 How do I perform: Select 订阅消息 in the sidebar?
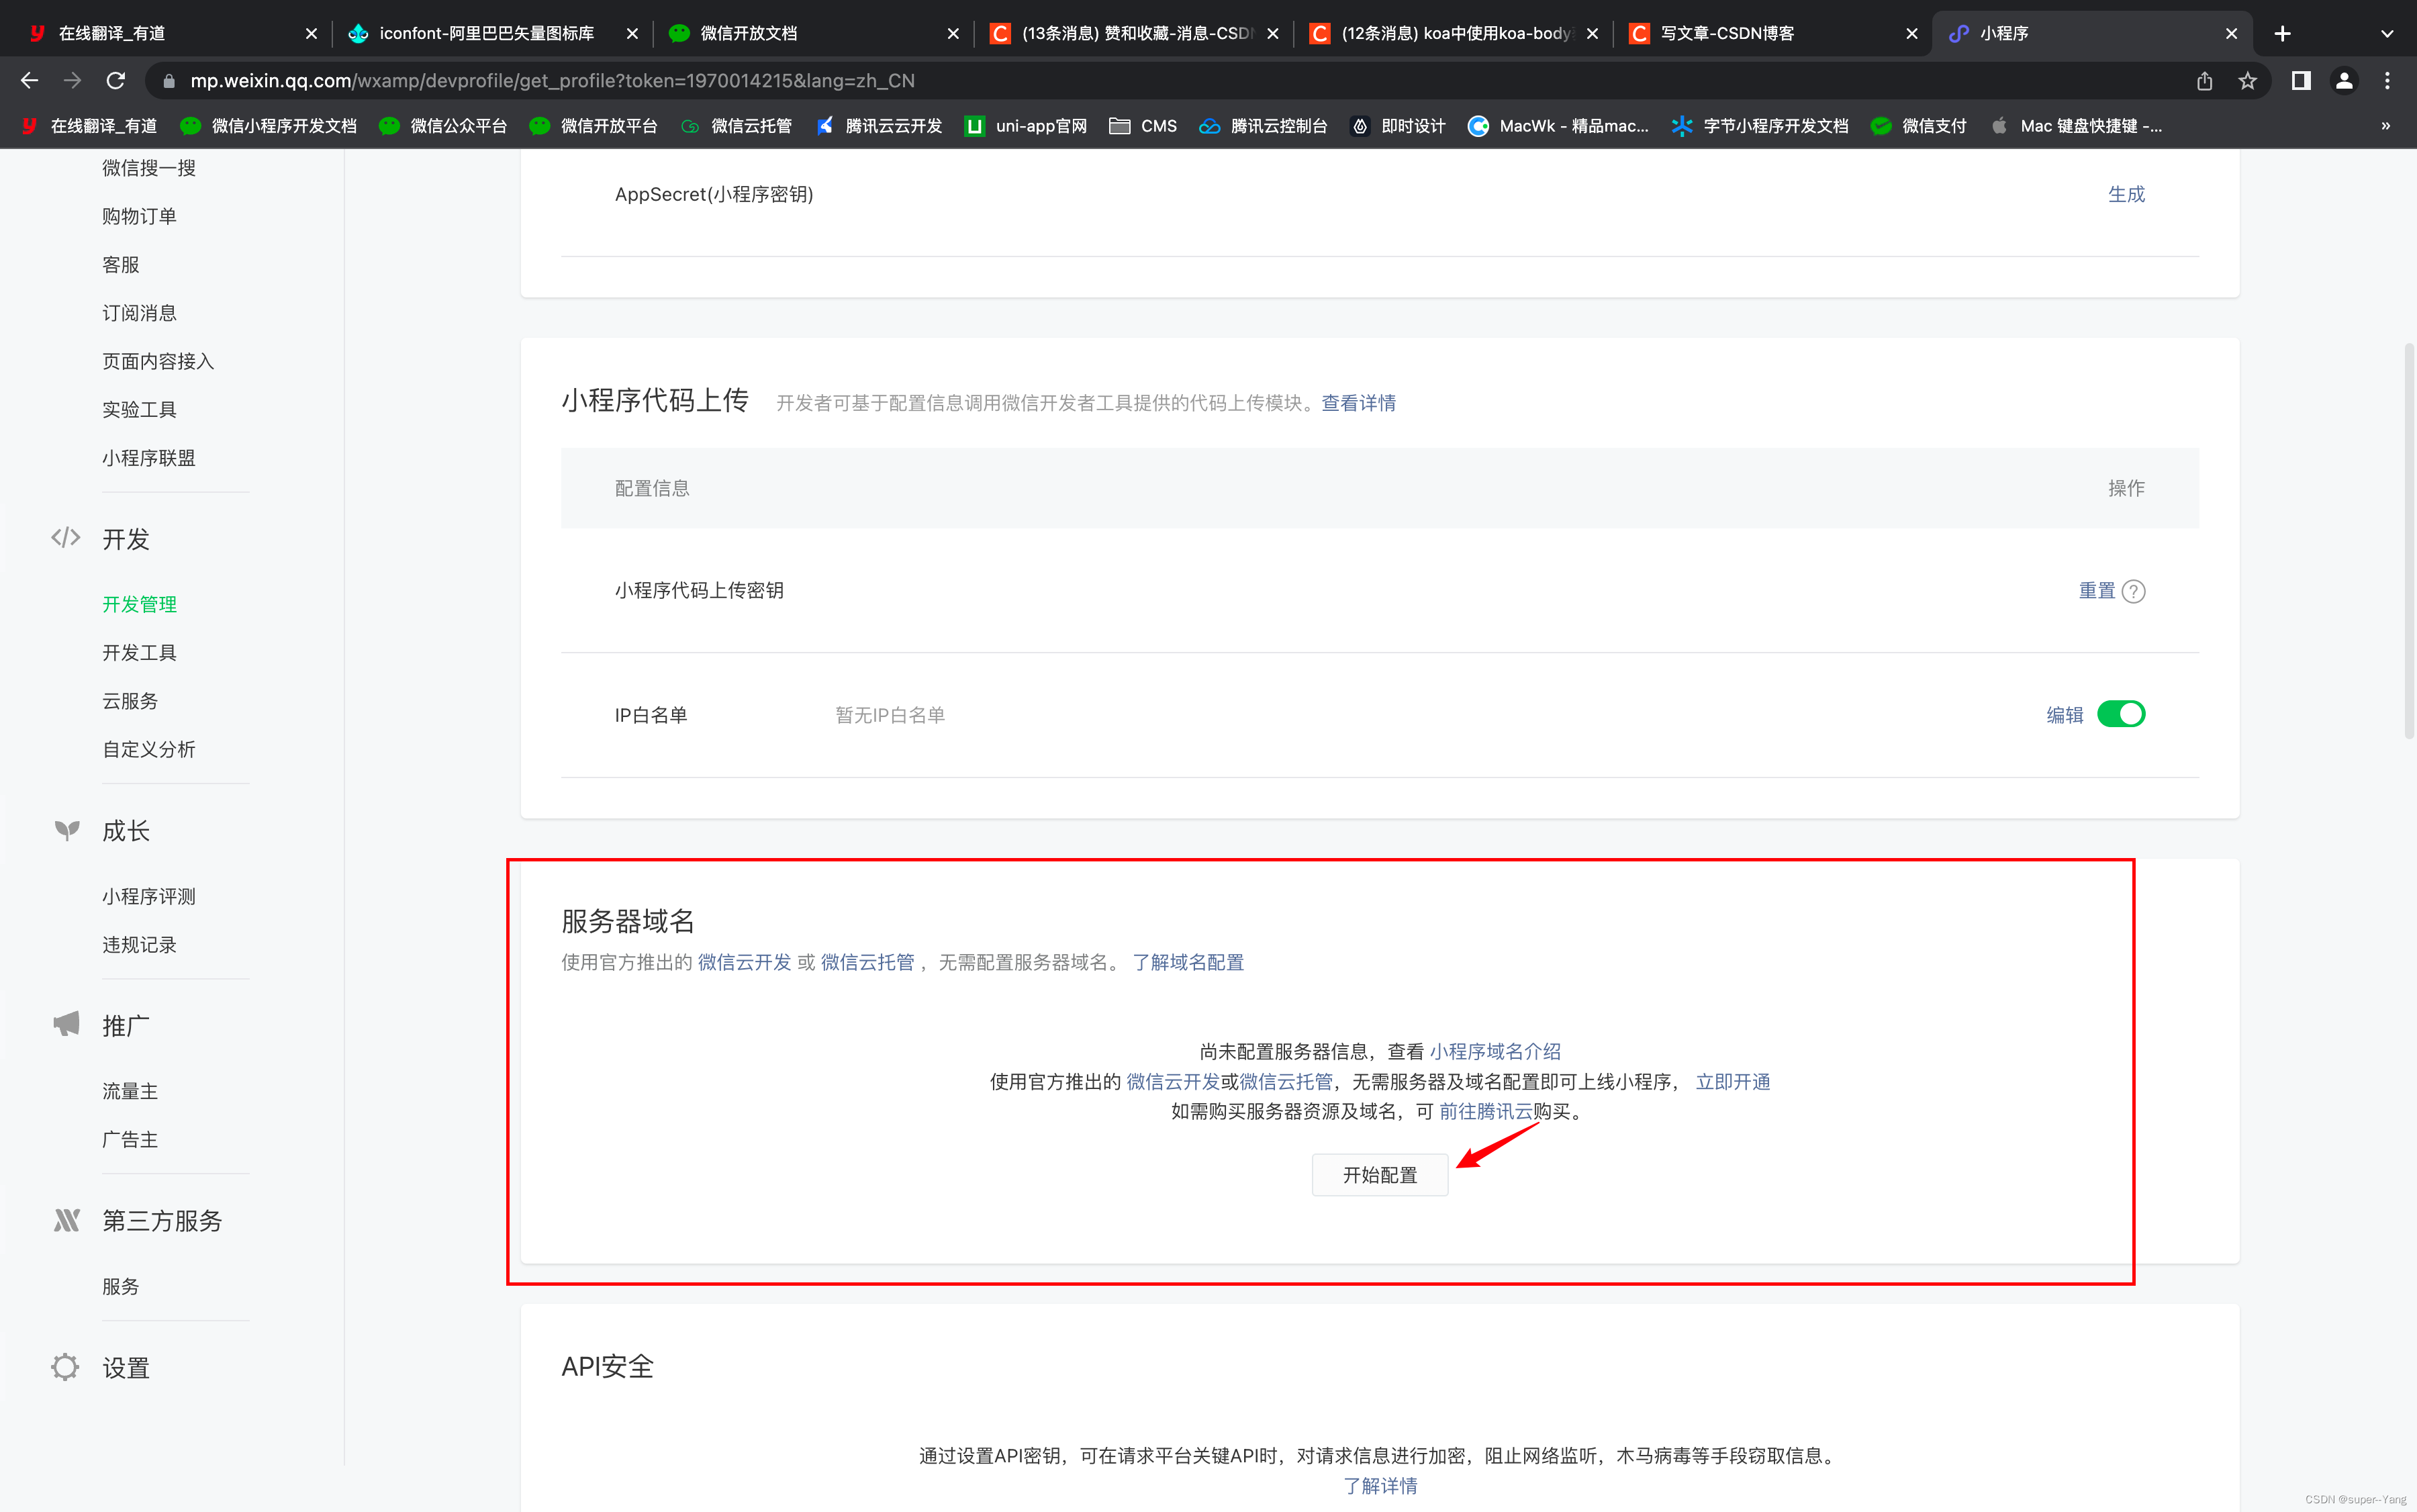click(139, 313)
